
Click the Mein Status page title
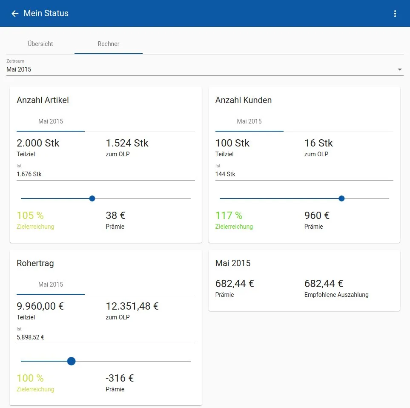[x=46, y=14]
